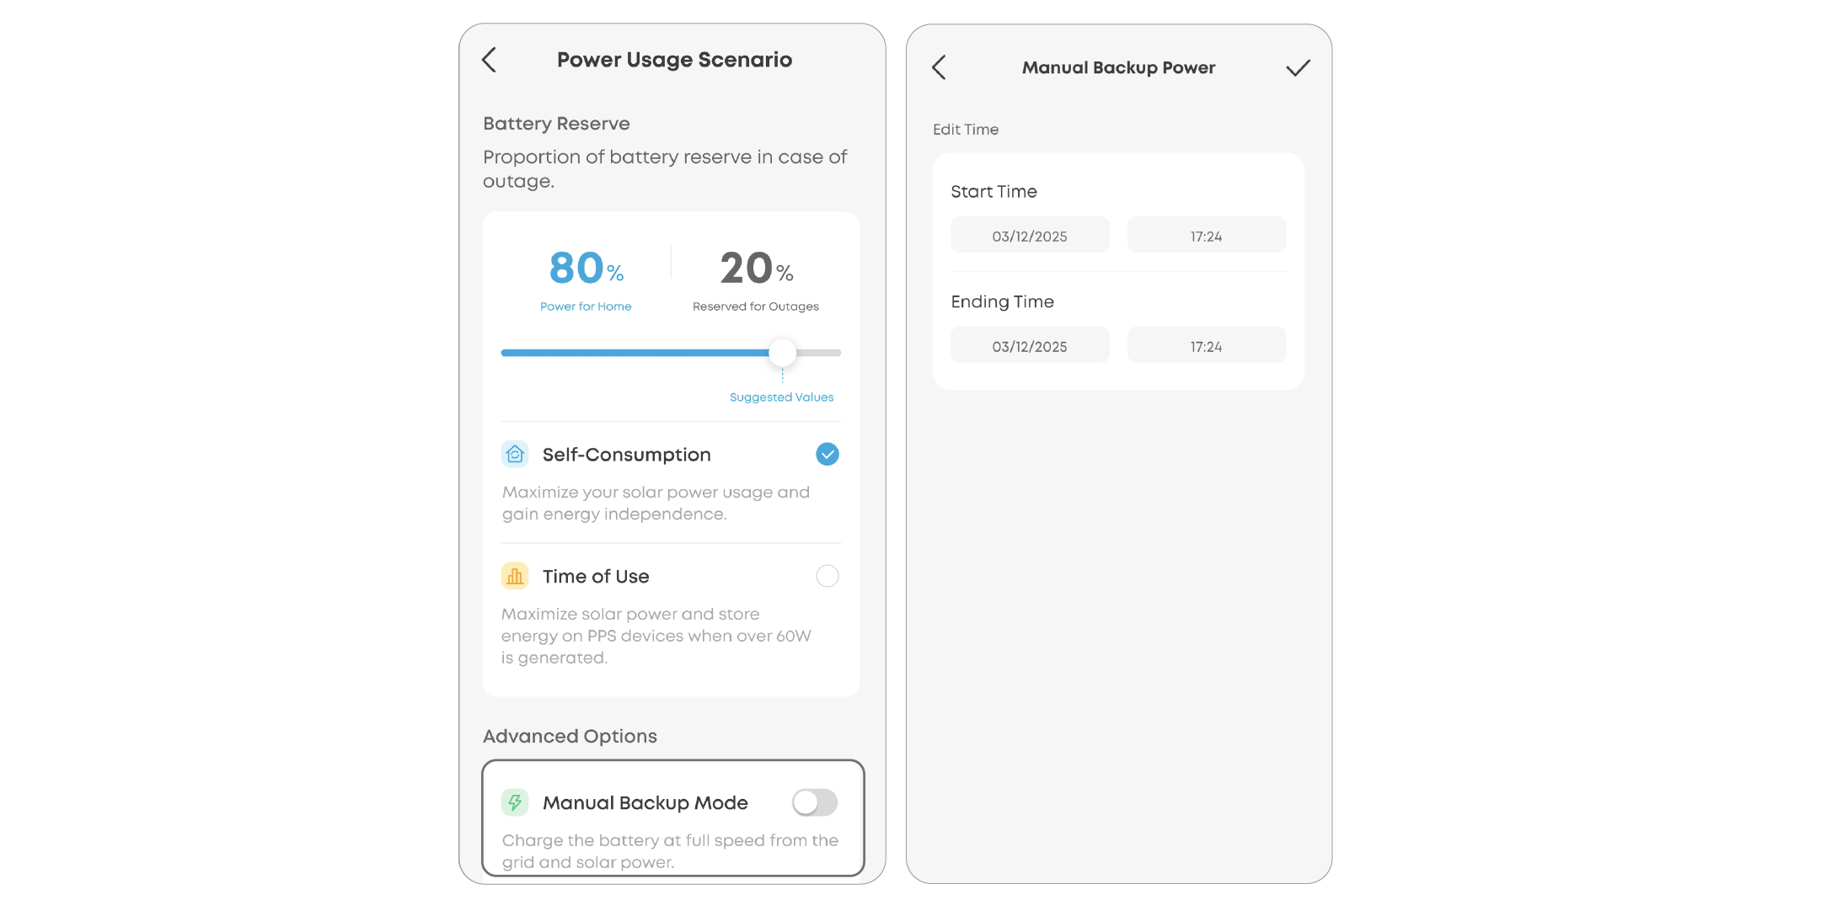Click the Time of Use chart icon
1821x900 pixels.
click(x=515, y=575)
